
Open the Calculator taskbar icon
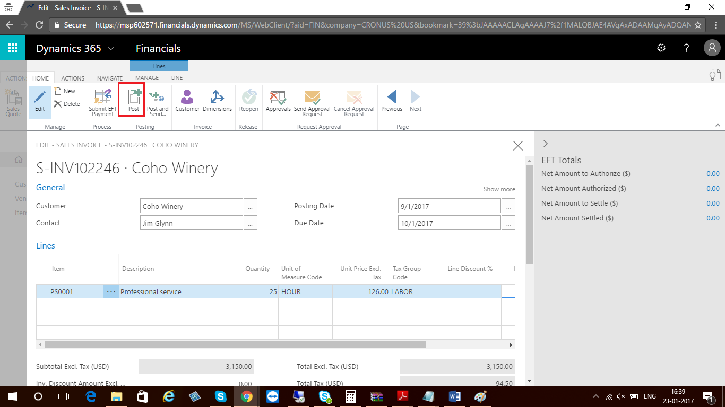pyautogui.click(x=350, y=396)
